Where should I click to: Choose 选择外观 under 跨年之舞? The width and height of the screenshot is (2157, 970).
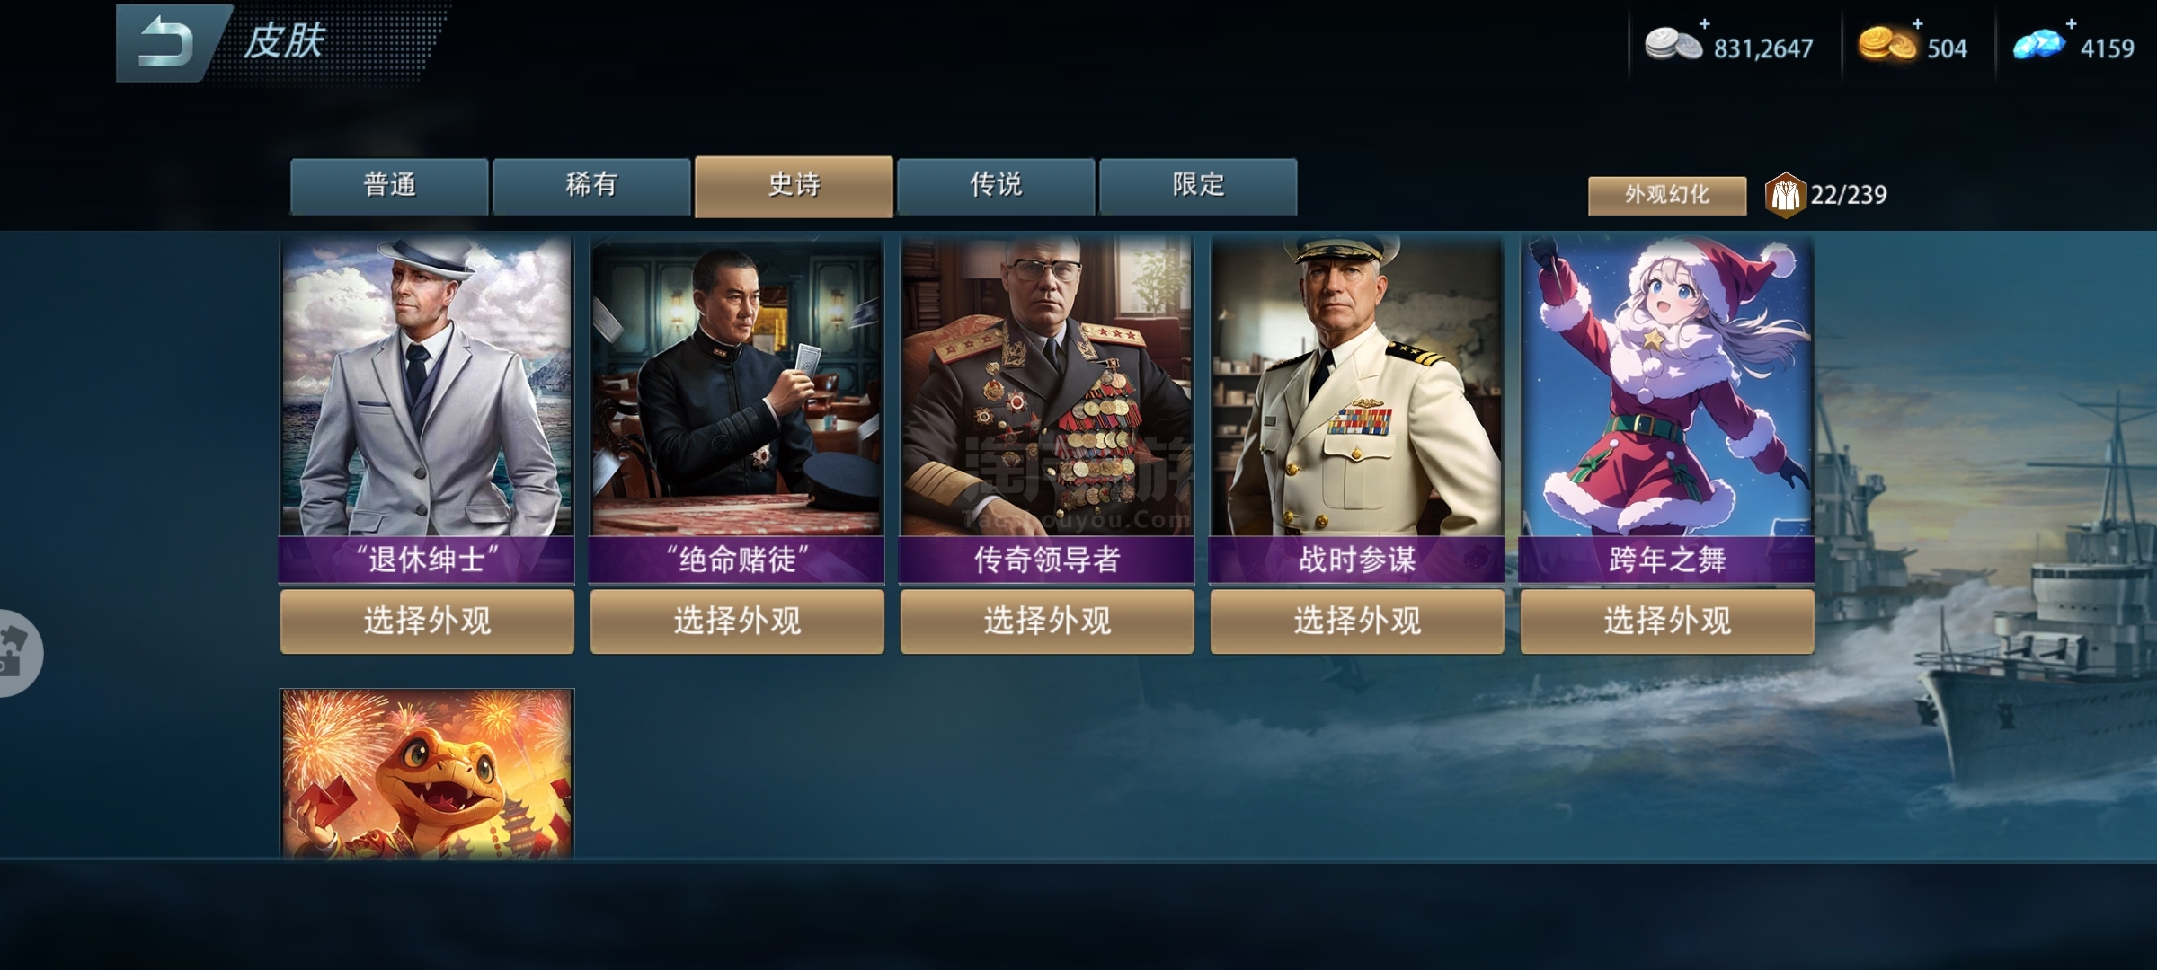tap(1667, 621)
